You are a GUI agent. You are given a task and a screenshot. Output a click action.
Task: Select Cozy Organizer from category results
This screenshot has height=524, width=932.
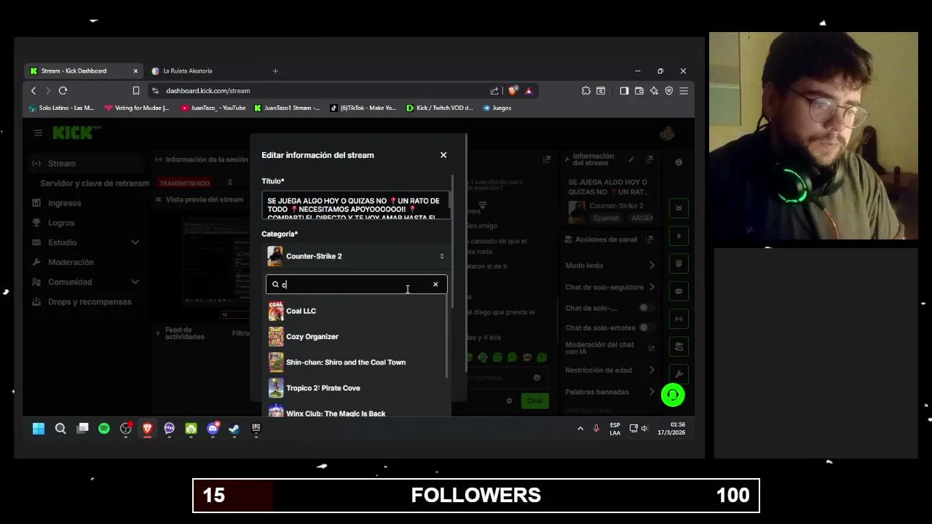pos(356,336)
